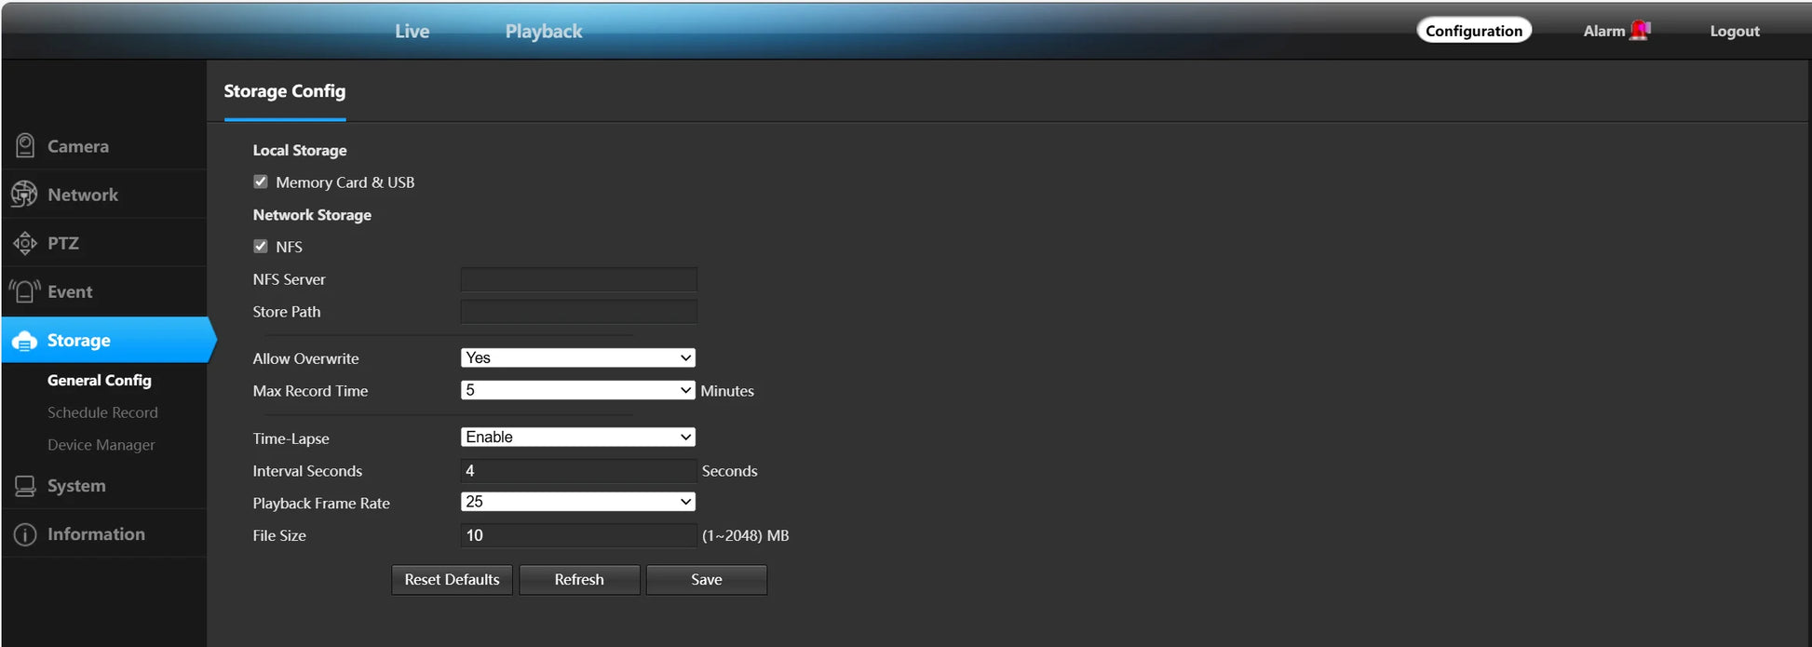Open Network section via globe icon
Image resolution: width=1812 pixels, height=647 pixels.
tap(24, 195)
